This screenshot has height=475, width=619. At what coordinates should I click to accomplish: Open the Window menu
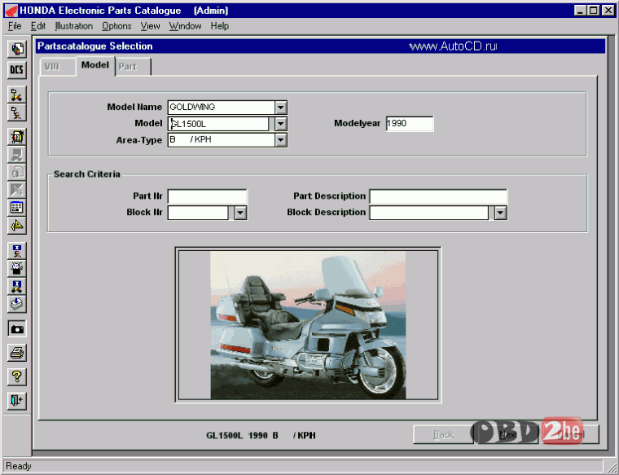(x=185, y=26)
